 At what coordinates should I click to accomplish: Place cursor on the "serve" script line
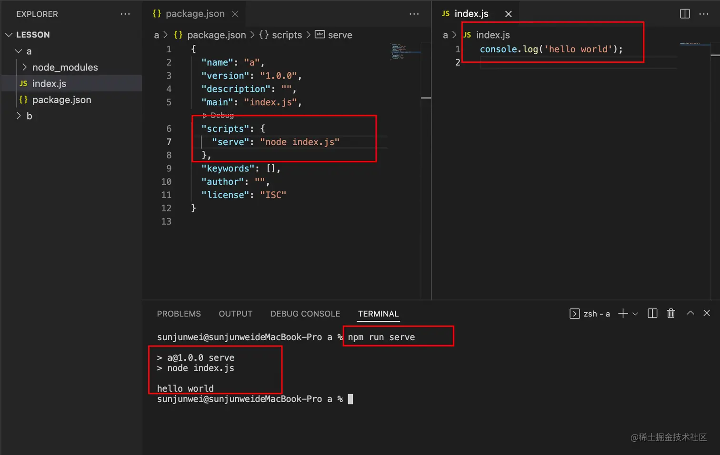[275, 142]
